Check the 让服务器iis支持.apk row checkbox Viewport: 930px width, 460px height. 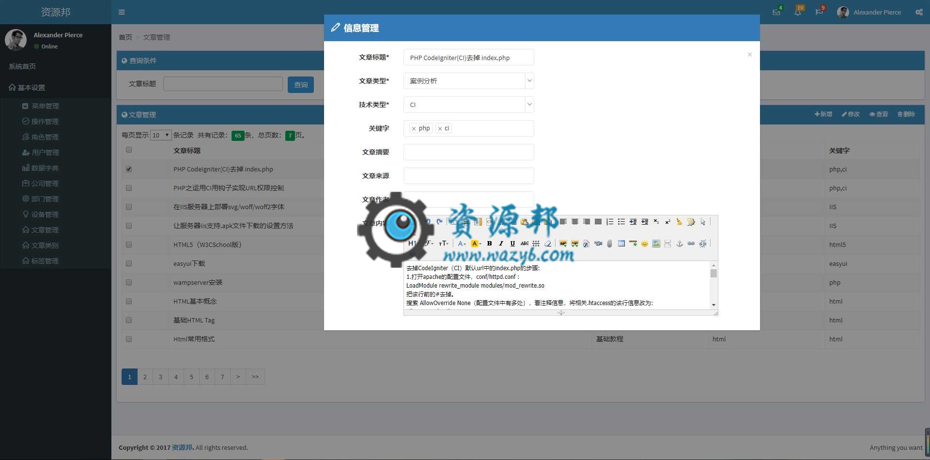129,226
